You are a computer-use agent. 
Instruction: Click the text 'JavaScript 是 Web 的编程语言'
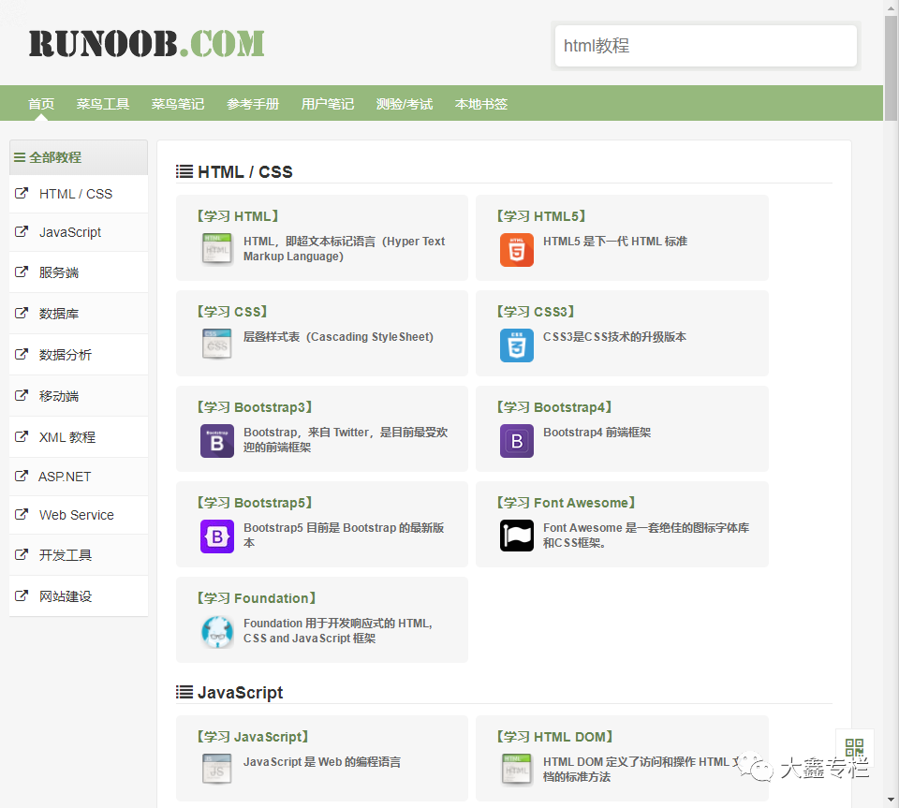[x=321, y=762]
